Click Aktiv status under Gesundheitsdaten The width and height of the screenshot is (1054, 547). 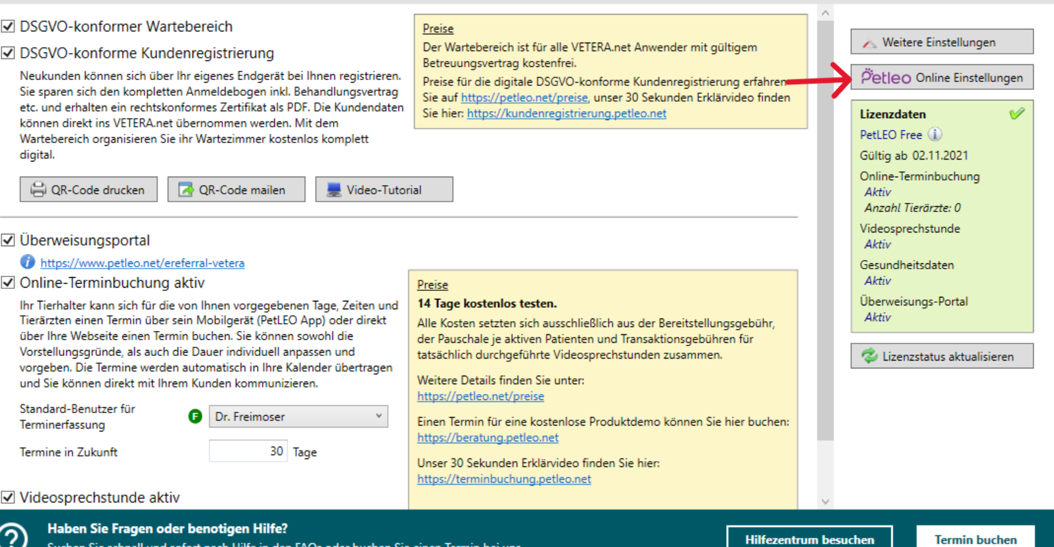pos(877,280)
